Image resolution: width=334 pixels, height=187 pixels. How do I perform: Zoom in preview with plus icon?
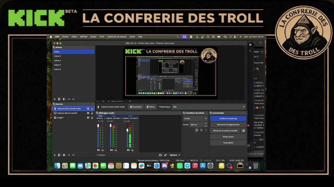click(x=109, y=101)
